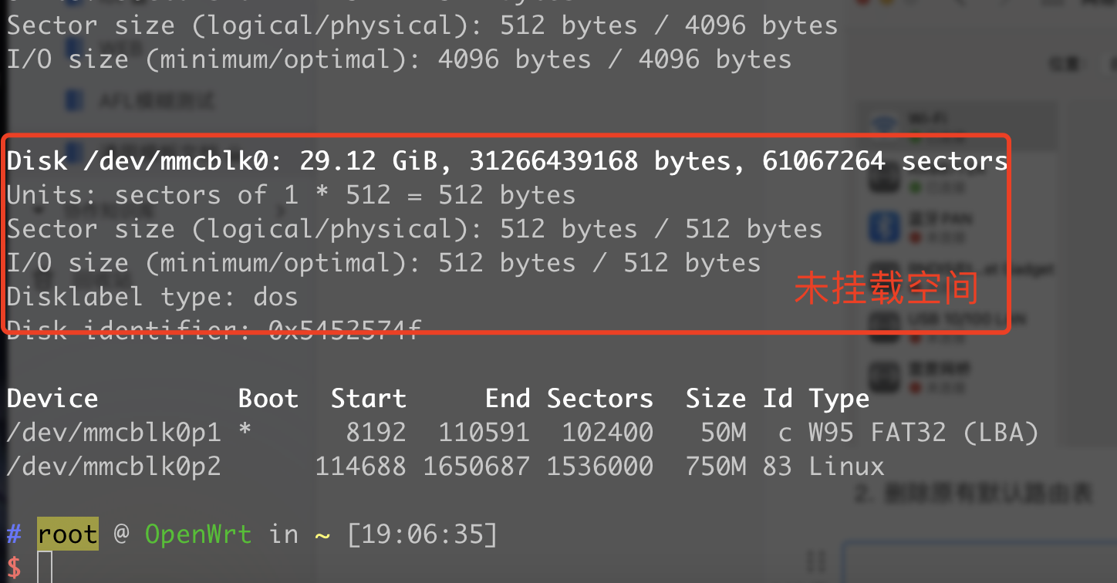Click the highlighted root username in prompt

68,534
